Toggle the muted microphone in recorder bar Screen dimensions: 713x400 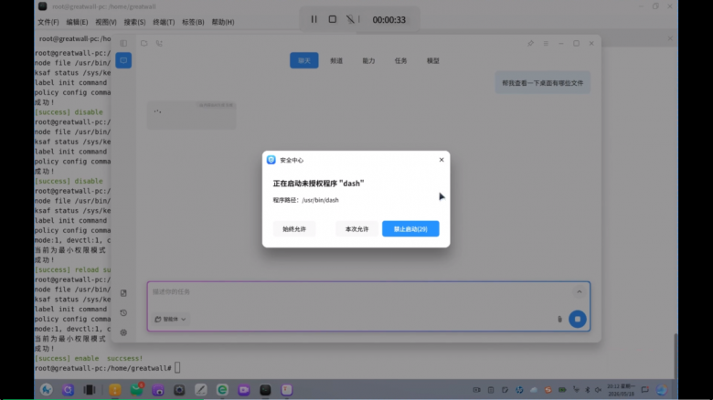coord(350,19)
